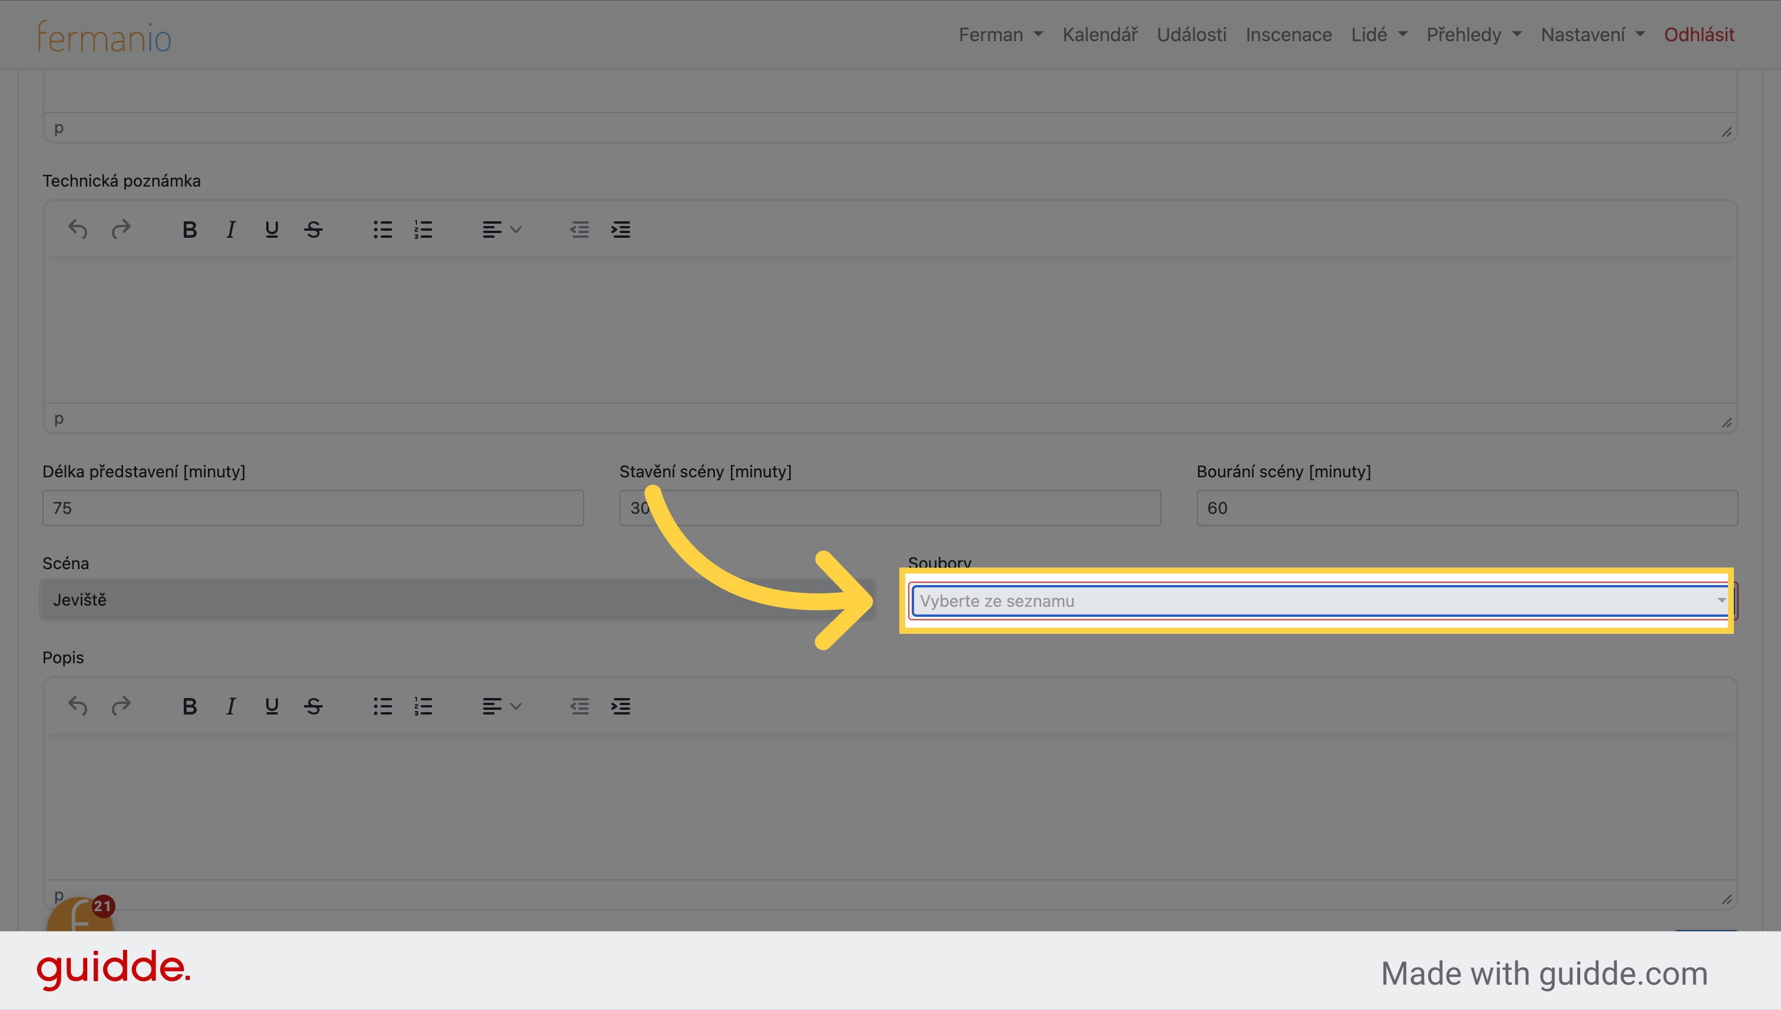Increase indent in Popis editor
This screenshot has width=1781, height=1010.
click(621, 706)
